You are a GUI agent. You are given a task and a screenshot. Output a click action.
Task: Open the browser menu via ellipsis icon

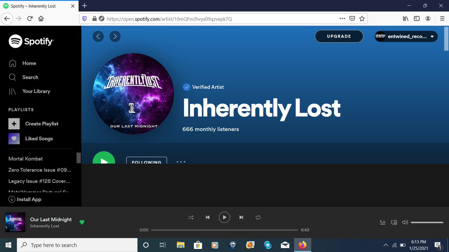[x=342, y=18]
